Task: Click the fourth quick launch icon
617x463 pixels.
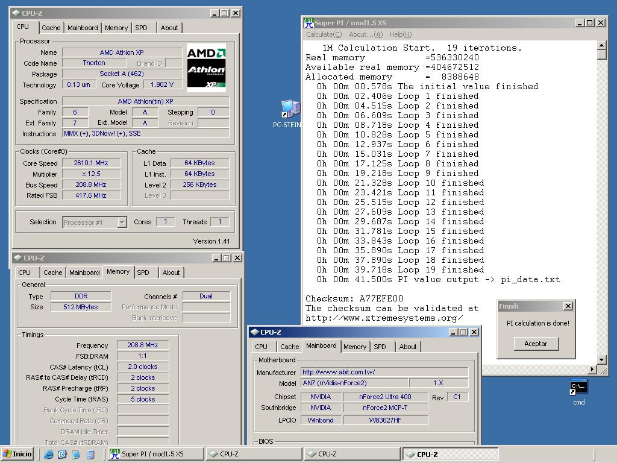Action: [x=90, y=455]
